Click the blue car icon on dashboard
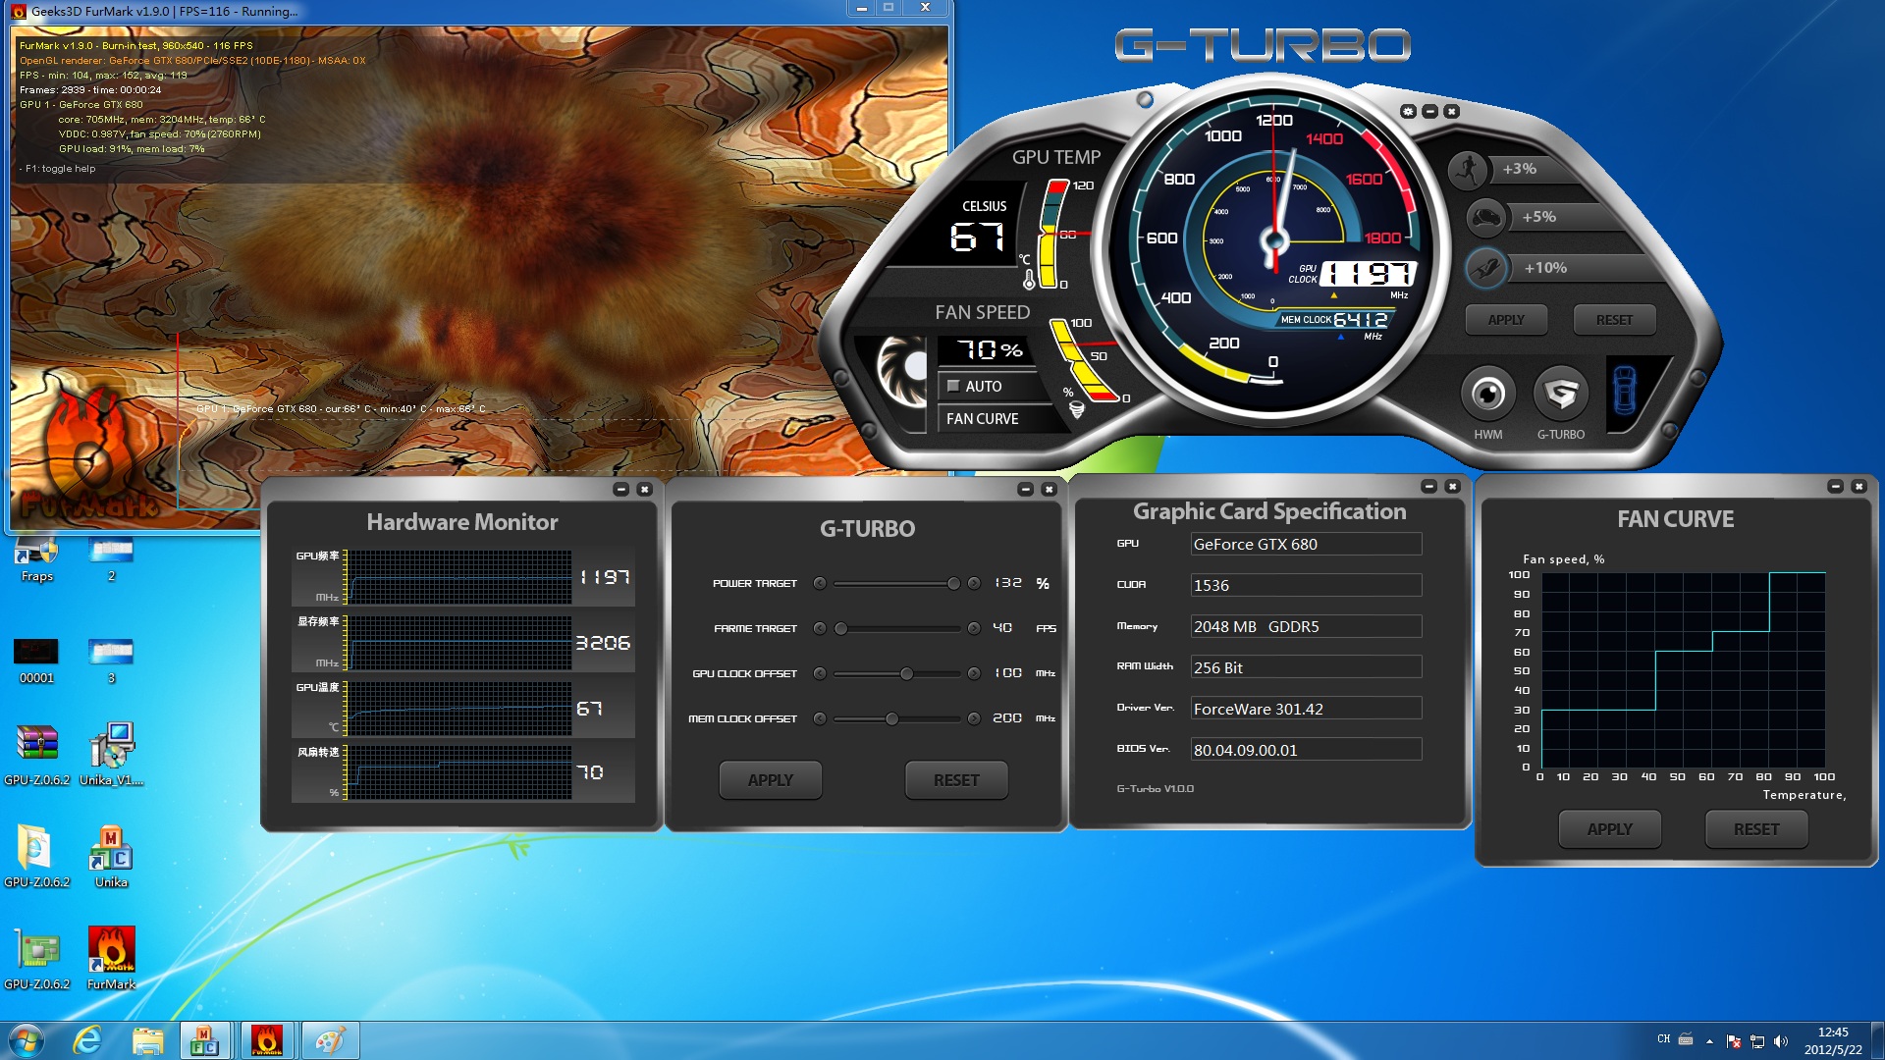 1625,390
